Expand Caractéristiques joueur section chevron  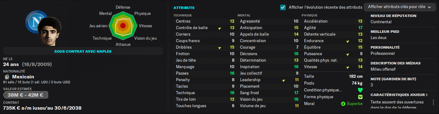[x=427, y=95]
